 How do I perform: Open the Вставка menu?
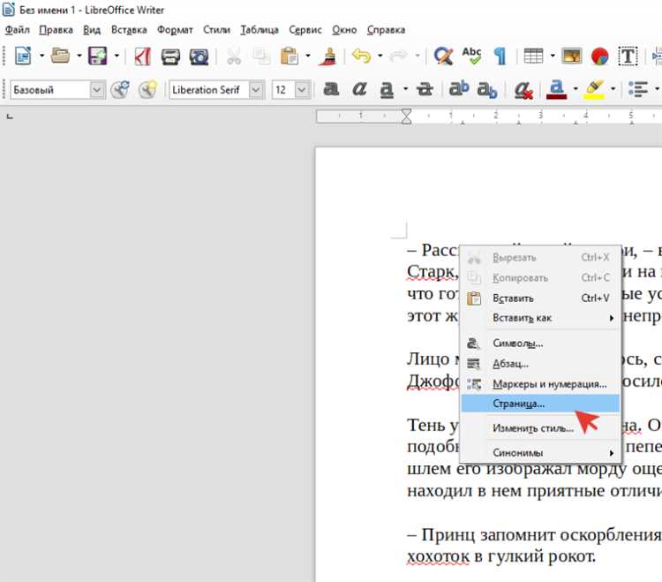coord(129,30)
